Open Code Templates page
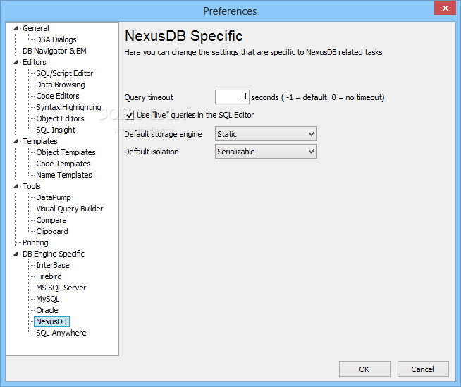Screen dimensions: 461x387 point(63,164)
